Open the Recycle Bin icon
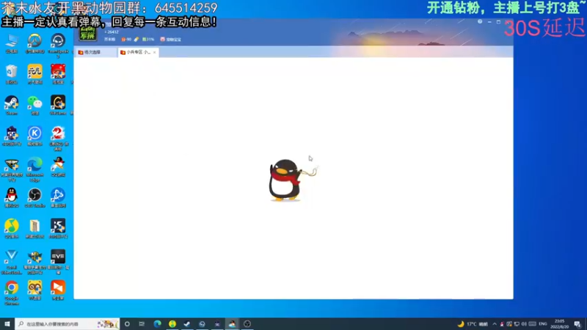Screen dimensions: 587x330 (12, 73)
